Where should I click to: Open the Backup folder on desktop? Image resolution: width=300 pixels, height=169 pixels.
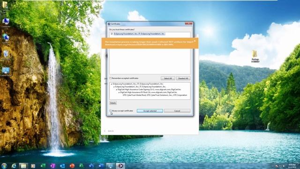255,56
